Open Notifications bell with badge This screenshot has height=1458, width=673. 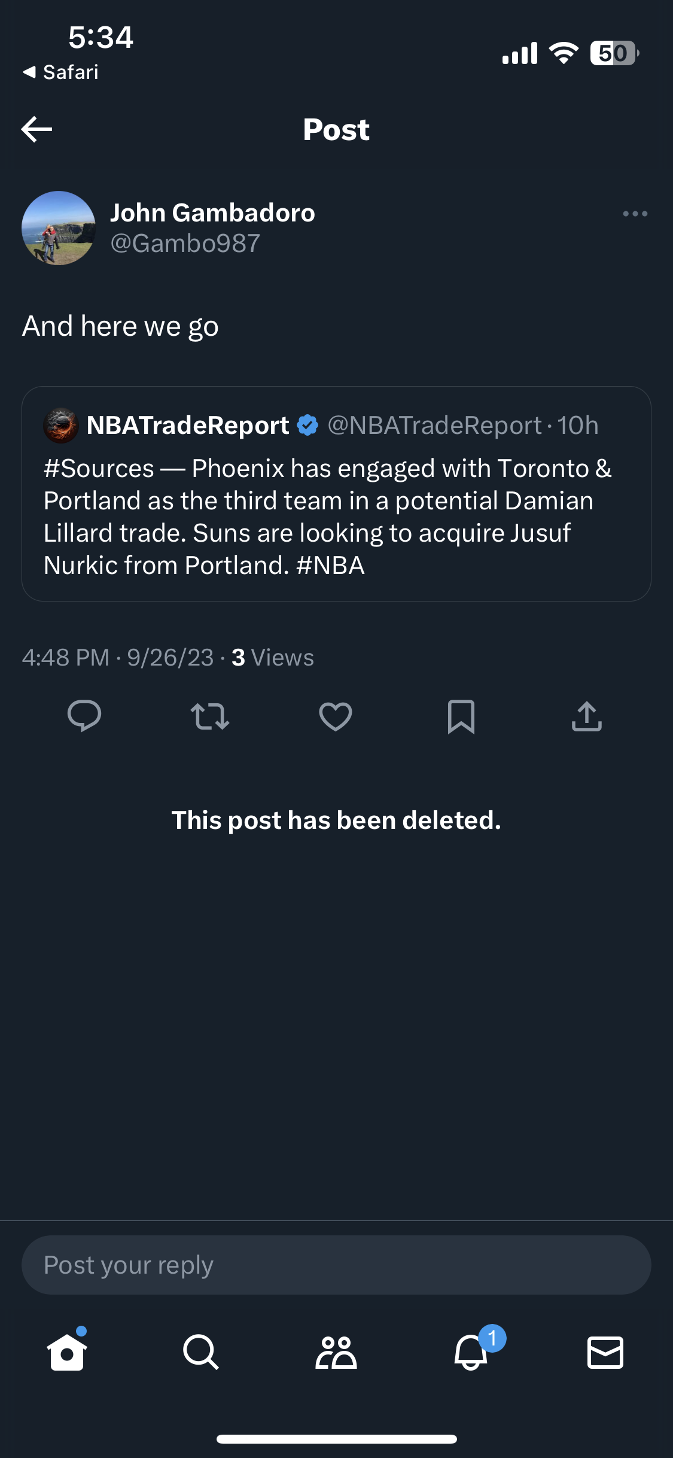[x=471, y=1352]
